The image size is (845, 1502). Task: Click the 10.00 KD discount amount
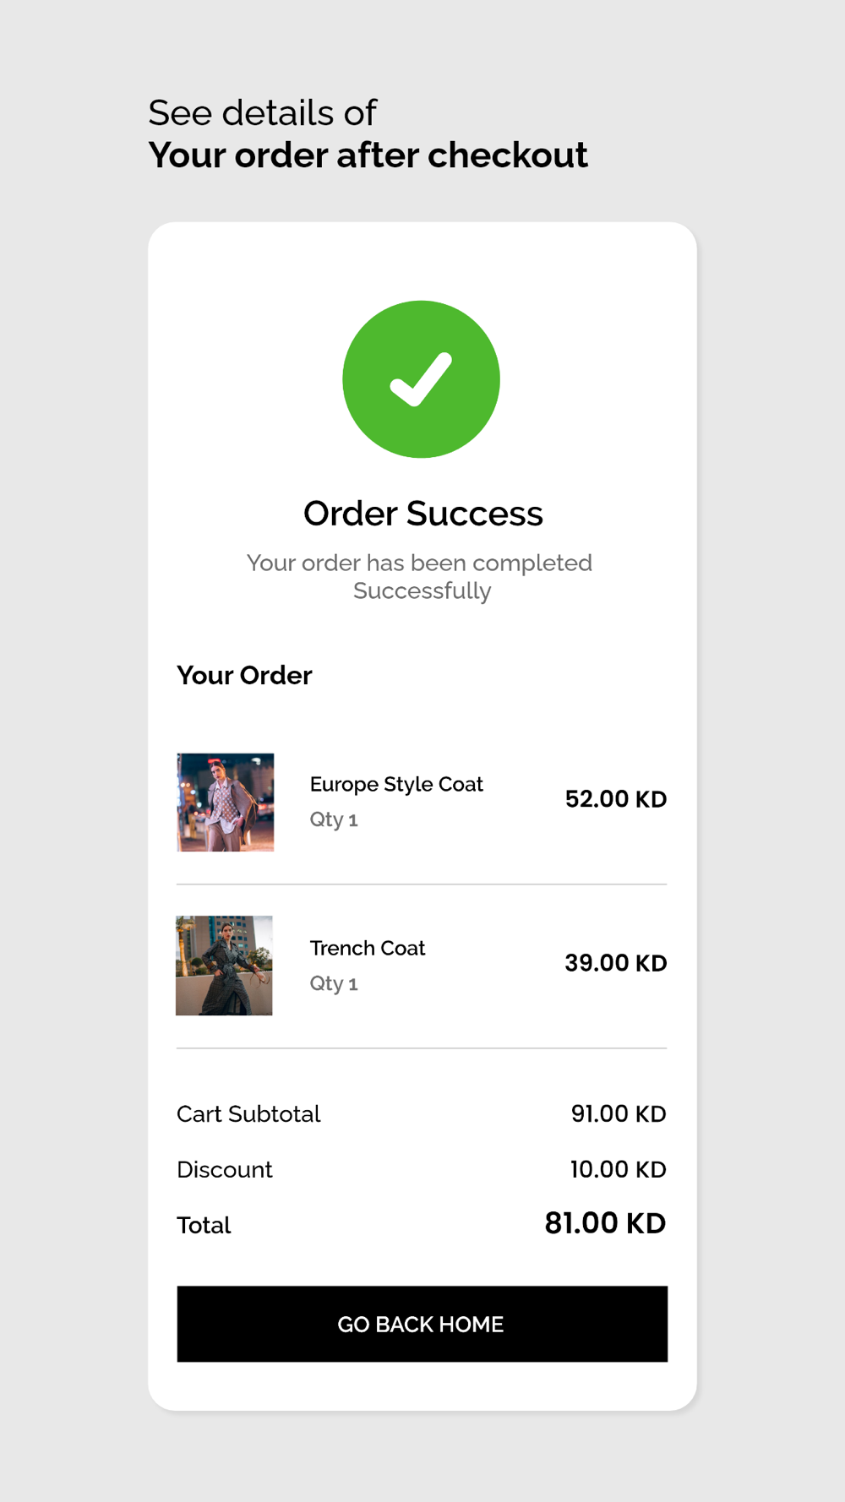coord(619,1170)
